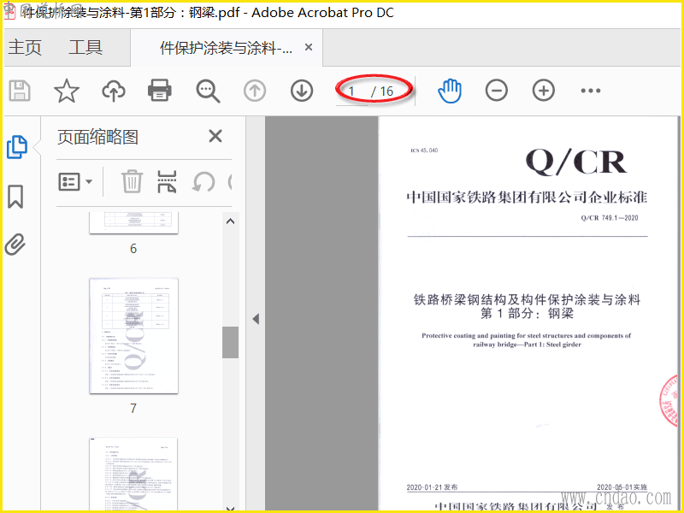The width and height of the screenshot is (684, 513).
Task: Switch to the 工具 tab
Action: click(85, 47)
